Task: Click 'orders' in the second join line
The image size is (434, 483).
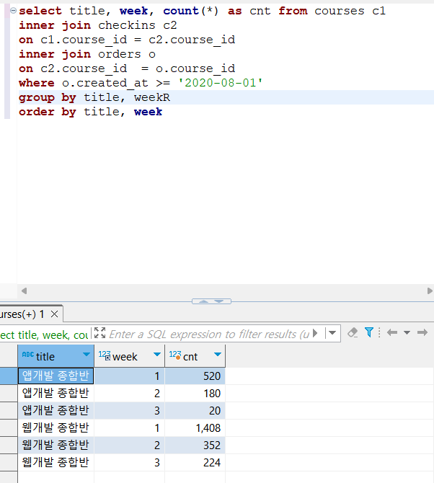Action: tap(120, 54)
